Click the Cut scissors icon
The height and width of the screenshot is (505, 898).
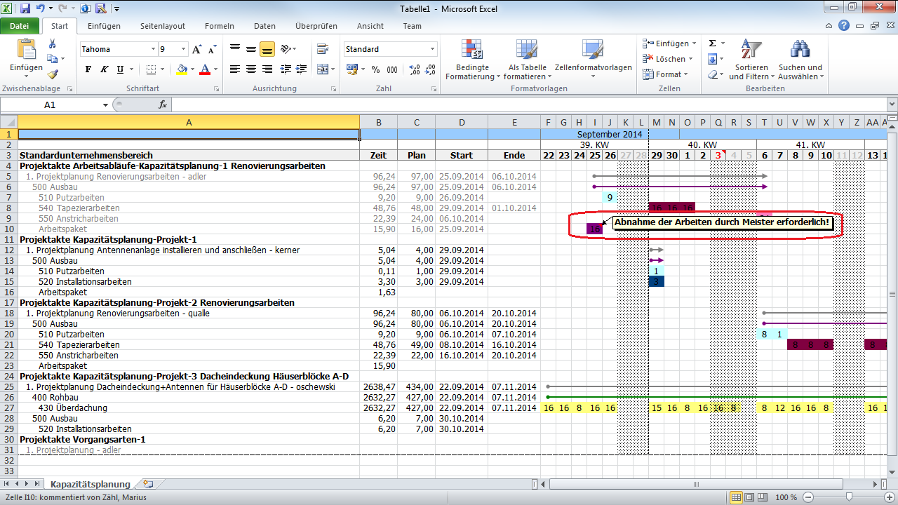(53, 43)
